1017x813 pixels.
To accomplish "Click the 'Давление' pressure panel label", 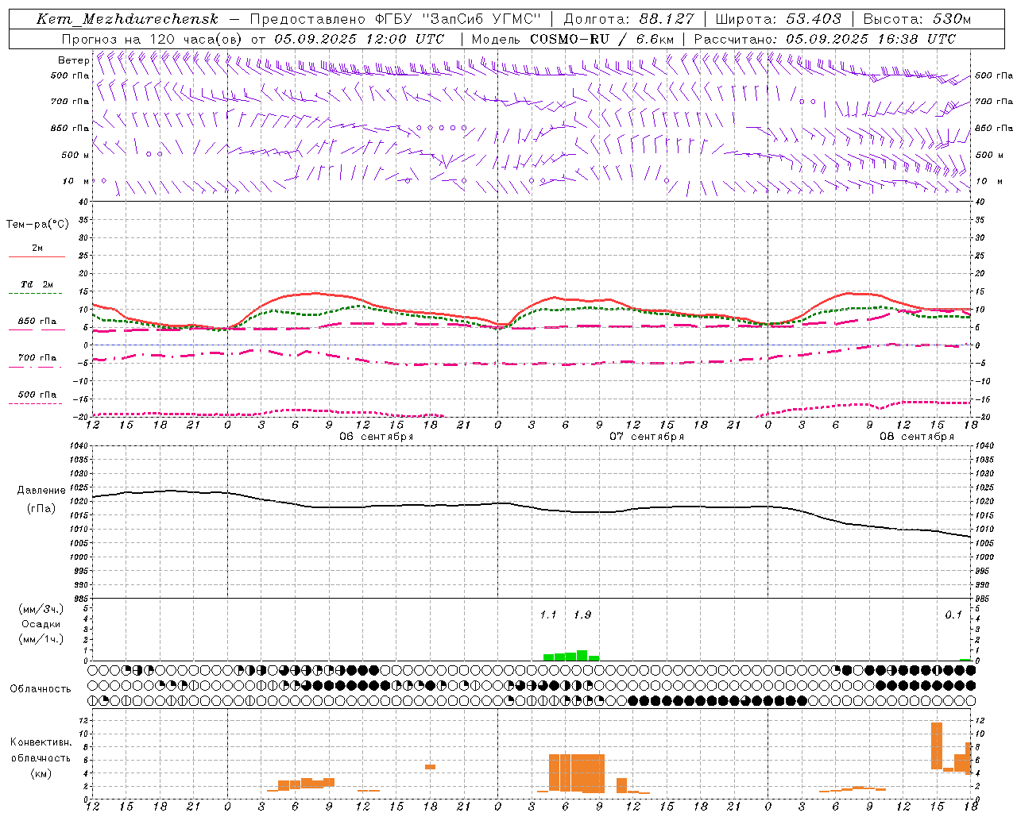I will point(42,491).
